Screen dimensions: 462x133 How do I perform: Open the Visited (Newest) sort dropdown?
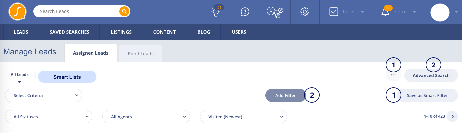(243, 117)
